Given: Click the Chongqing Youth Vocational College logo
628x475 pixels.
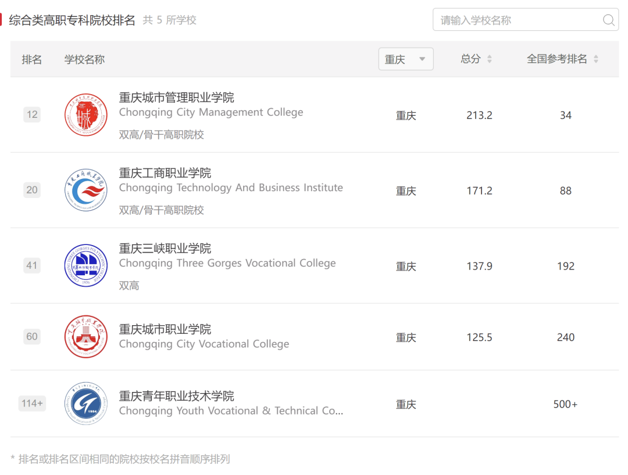Looking at the screenshot, I should click(86, 404).
